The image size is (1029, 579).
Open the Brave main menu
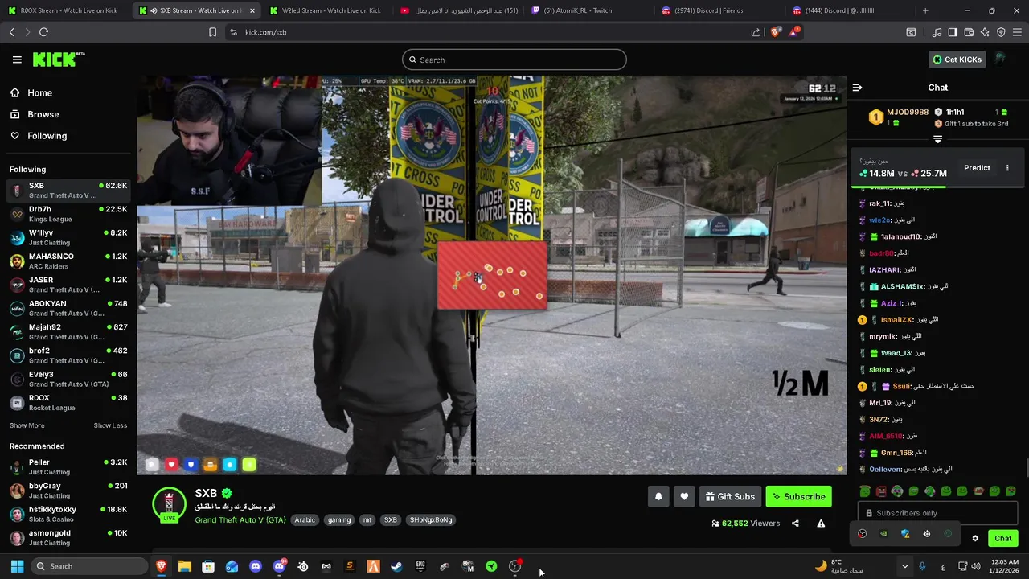[1017, 32]
